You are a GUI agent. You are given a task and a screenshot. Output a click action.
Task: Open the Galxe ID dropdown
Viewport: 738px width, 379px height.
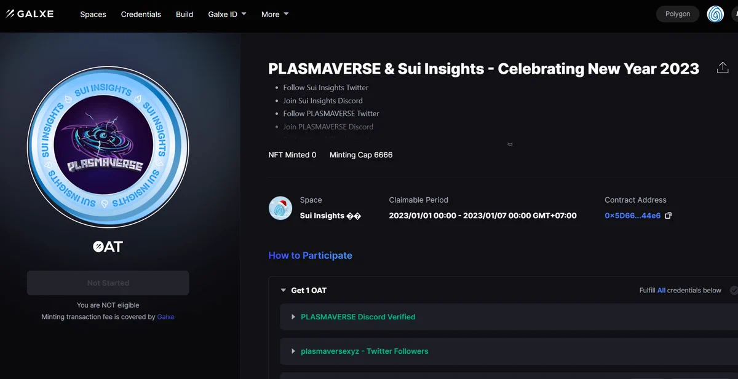(x=226, y=14)
